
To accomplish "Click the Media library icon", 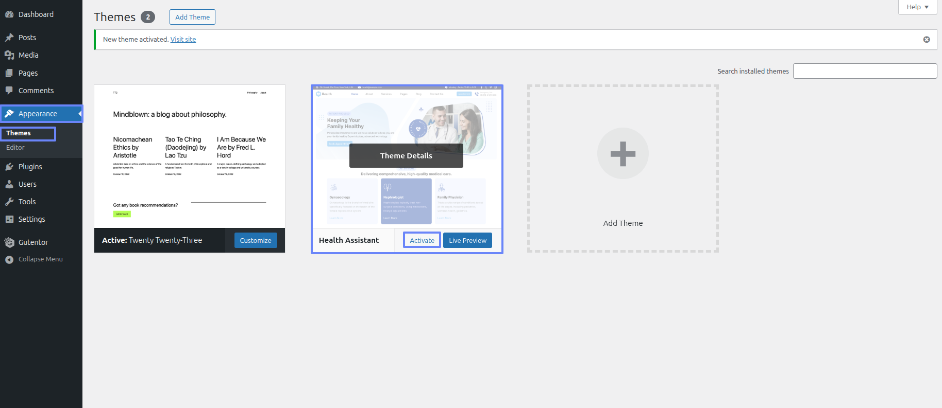I will [x=9, y=55].
